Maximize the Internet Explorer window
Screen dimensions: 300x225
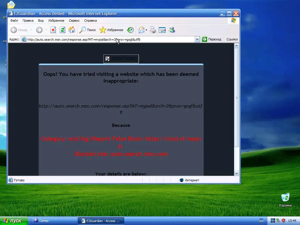pyautogui.click(x=229, y=13)
